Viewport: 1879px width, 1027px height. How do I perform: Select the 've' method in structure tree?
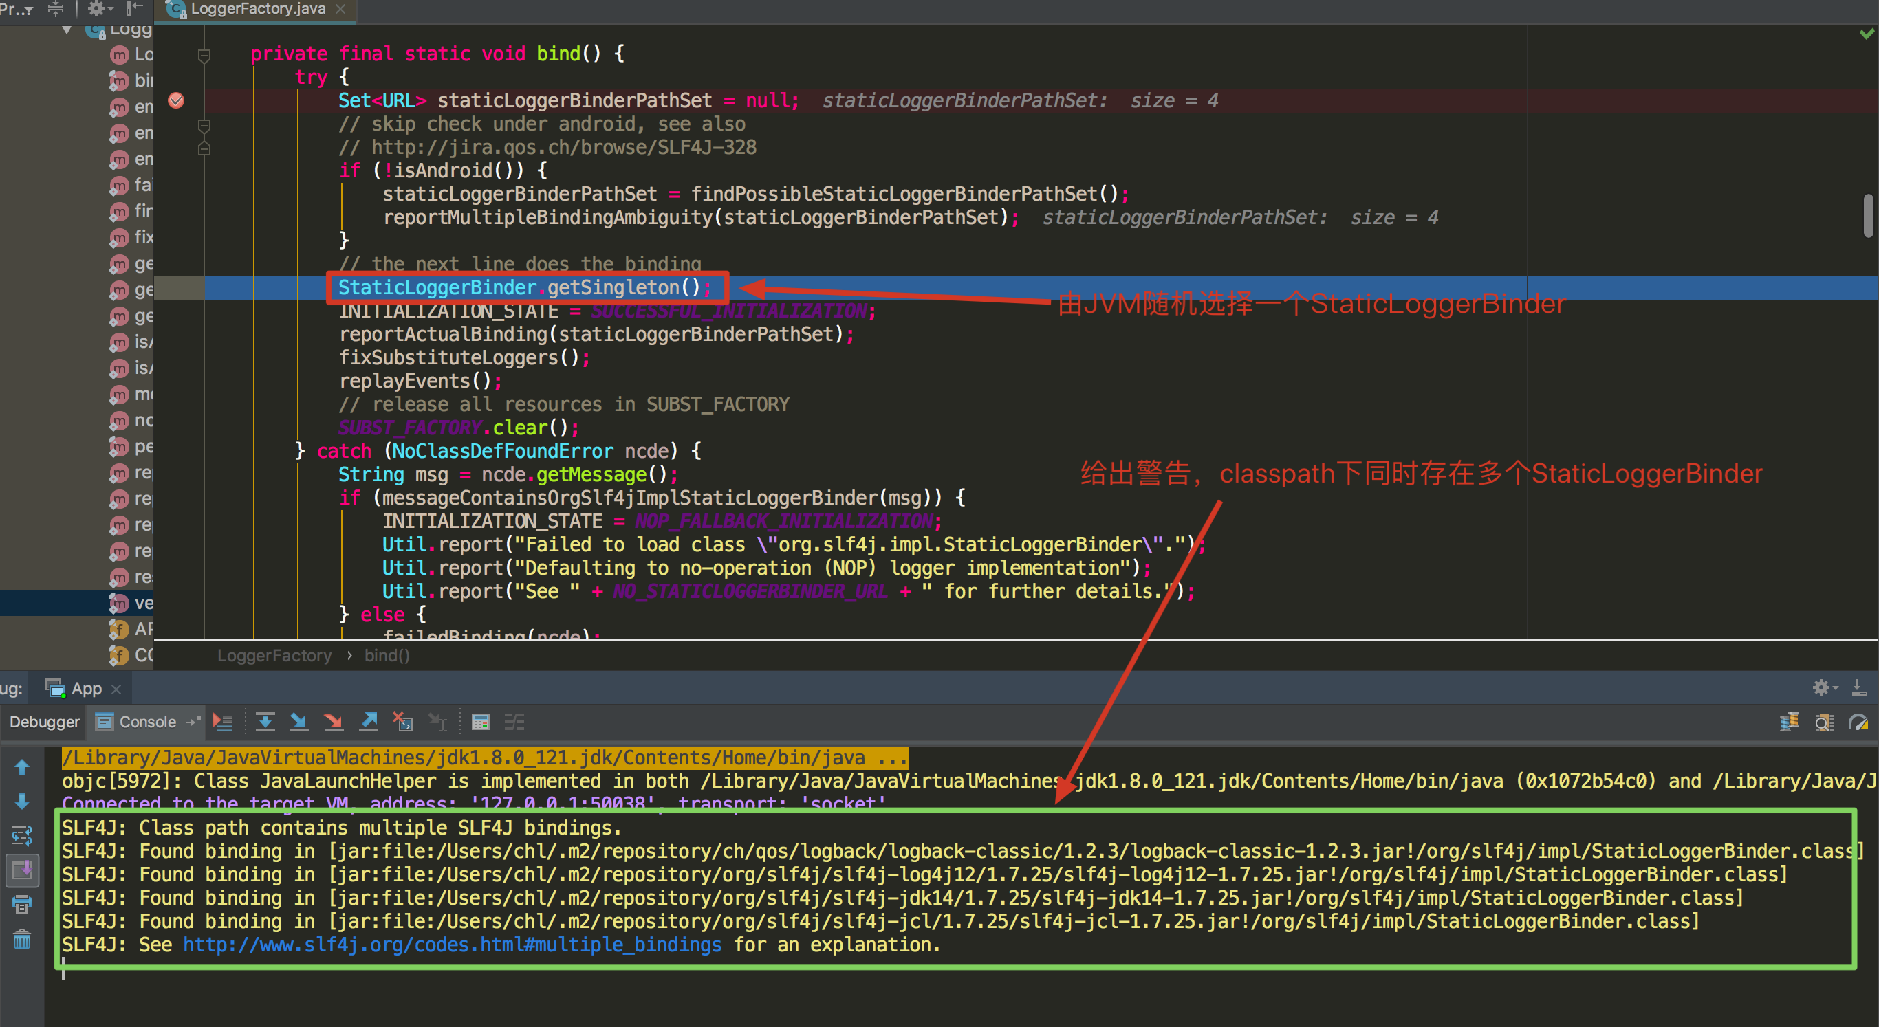(x=76, y=603)
